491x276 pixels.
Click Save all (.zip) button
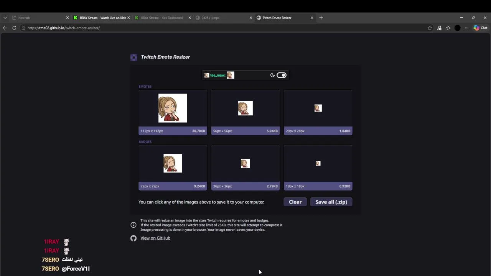coord(331,202)
